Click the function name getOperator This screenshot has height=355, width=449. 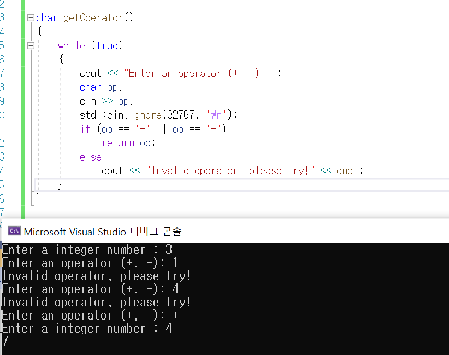click(93, 17)
